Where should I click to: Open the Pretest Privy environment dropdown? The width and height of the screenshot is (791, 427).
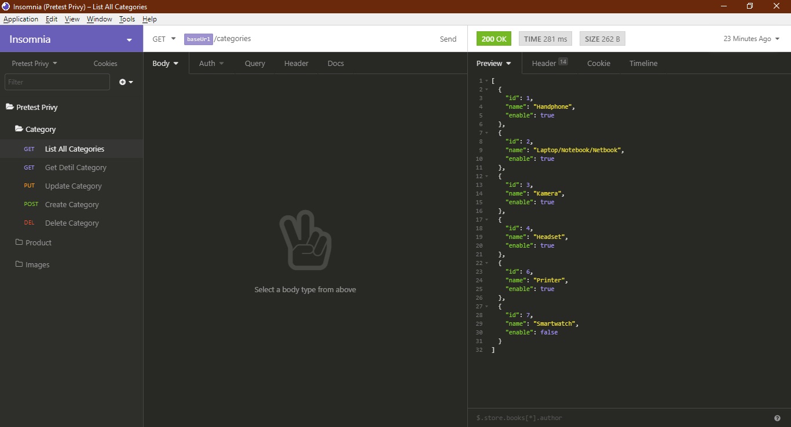coord(35,64)
